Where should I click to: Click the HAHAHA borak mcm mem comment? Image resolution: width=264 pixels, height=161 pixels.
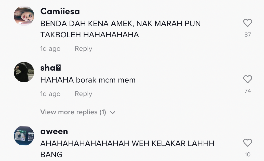pyautogui.click(x=88, y=80)
